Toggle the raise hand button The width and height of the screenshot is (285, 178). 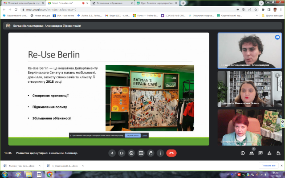point(151,153)
